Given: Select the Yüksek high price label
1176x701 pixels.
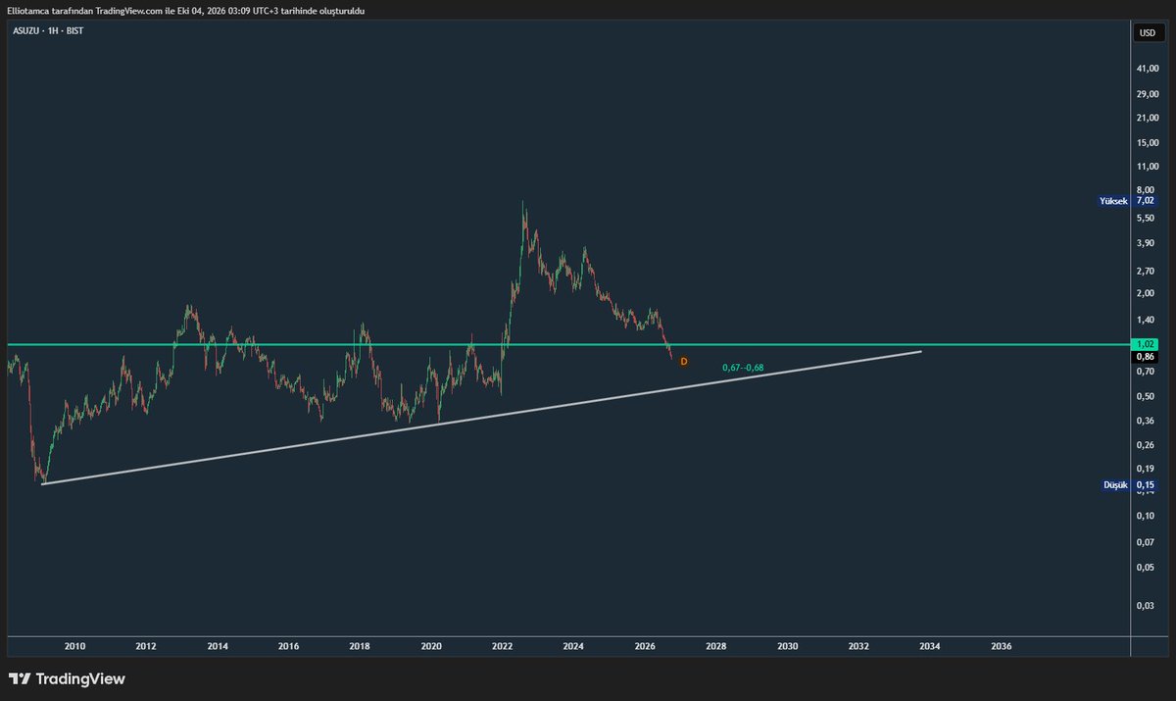Looking at the screenshot, I should (1115, 201).
